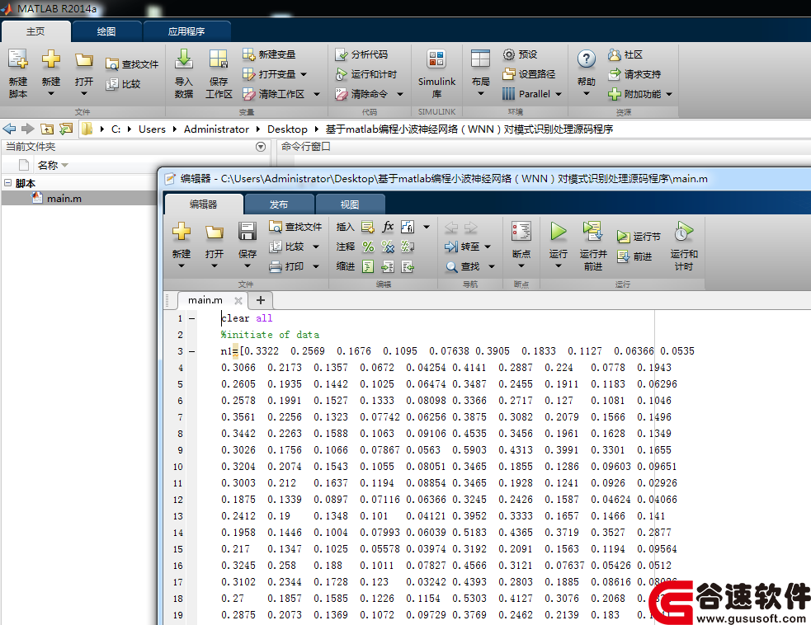This screenshot has width=811, height=625.
Task: Click the New plus icon on Home tab
Action: click(x=50, y=59)
